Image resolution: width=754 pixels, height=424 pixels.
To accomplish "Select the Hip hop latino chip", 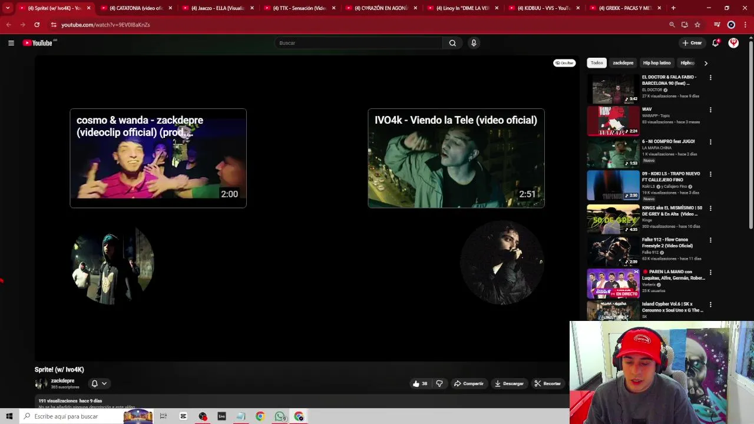I will click(657, 63).
